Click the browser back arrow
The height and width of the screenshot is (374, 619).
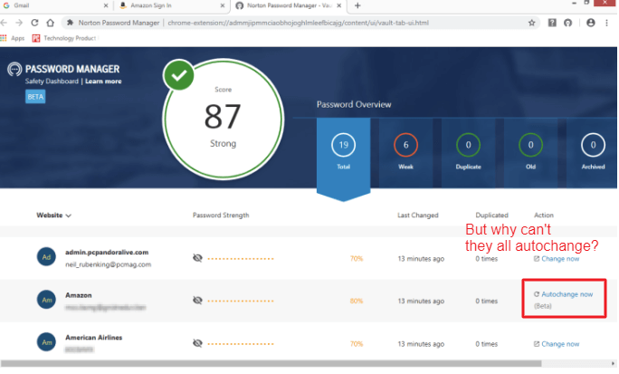click(x=4, y=23)
